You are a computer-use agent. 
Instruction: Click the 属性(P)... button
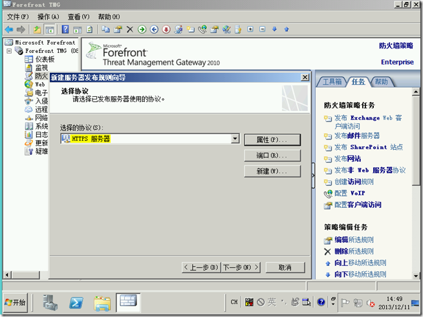point(272,140)
